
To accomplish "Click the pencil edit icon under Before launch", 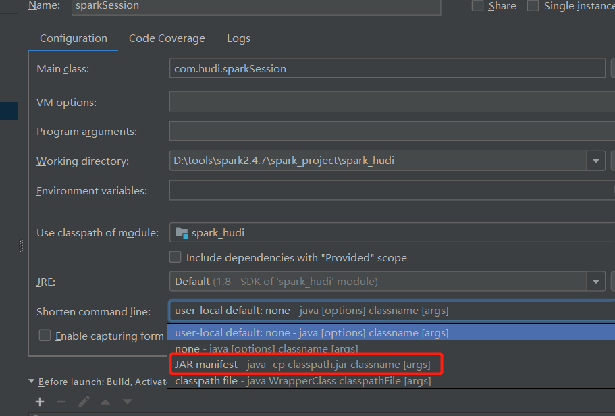I will click(84, 401).
